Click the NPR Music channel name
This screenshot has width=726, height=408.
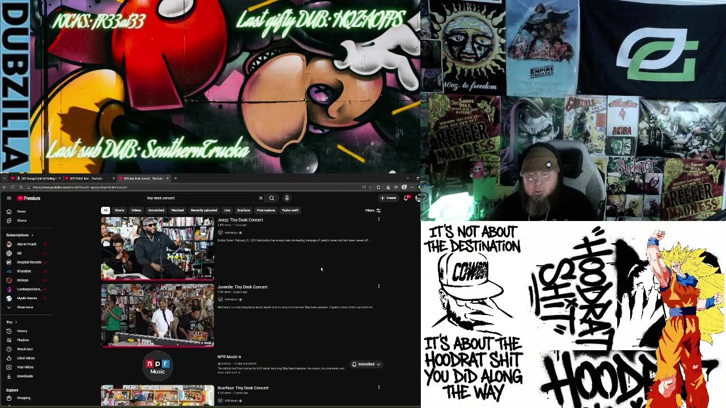click(x=227, y=357)
